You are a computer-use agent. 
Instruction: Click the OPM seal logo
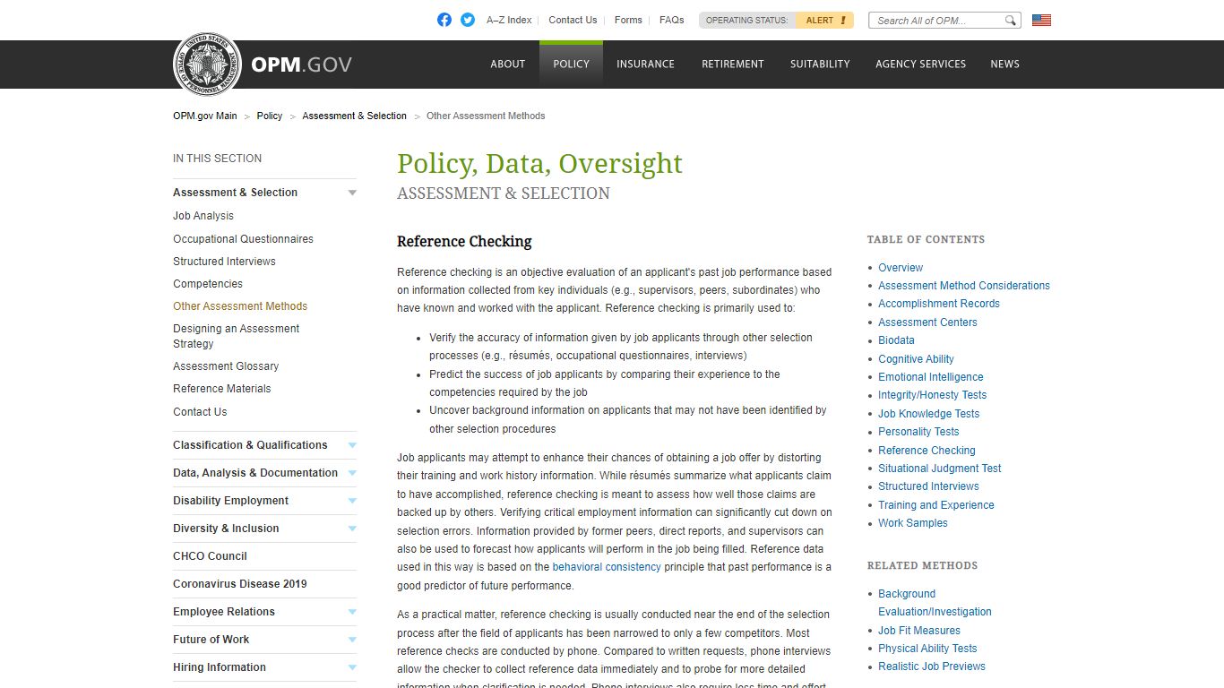207,64
